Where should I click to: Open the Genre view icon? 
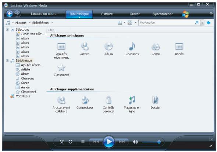[156, 46]
